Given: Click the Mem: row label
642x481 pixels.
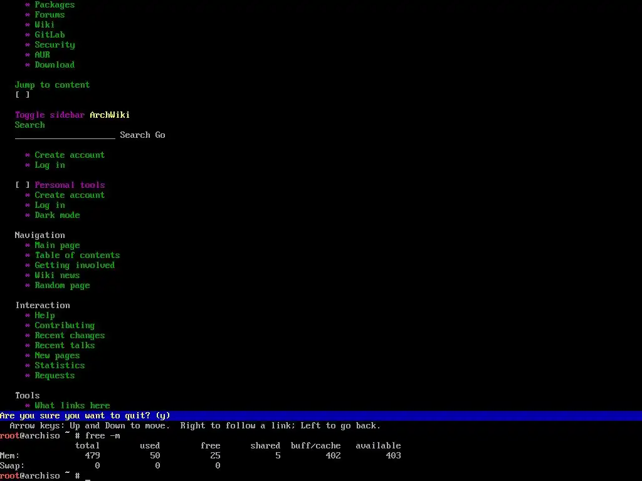Looking at the screenshot, I should pyautogui.click(x=10, y=456).
